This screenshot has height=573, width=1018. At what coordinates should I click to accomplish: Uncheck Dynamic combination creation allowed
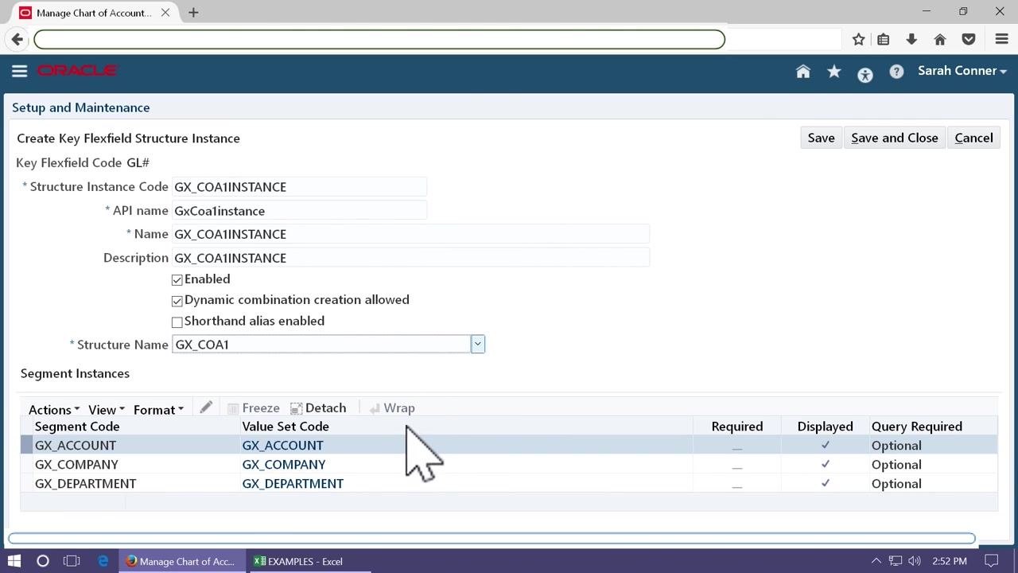[177, 301]
